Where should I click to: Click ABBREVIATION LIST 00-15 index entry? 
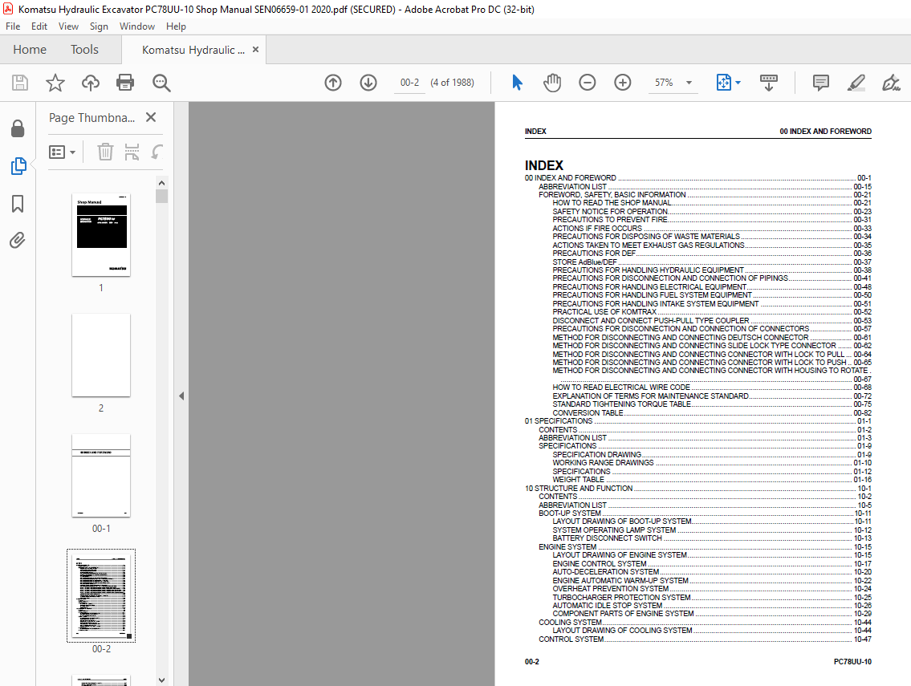(x=705, y=186)
